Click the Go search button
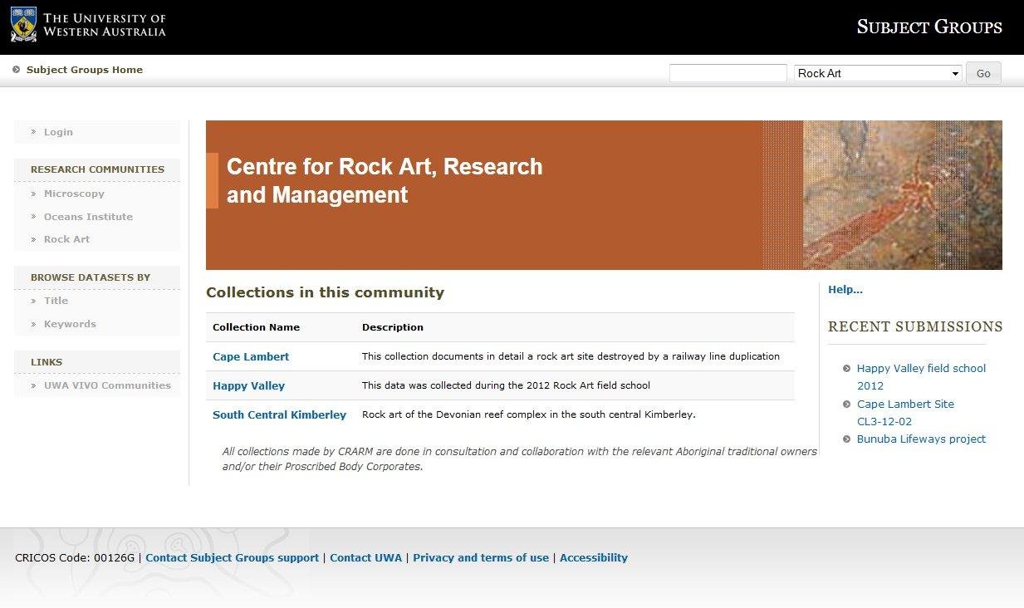The height and width of the screenshot is (608, 1024). click(983, 73)
